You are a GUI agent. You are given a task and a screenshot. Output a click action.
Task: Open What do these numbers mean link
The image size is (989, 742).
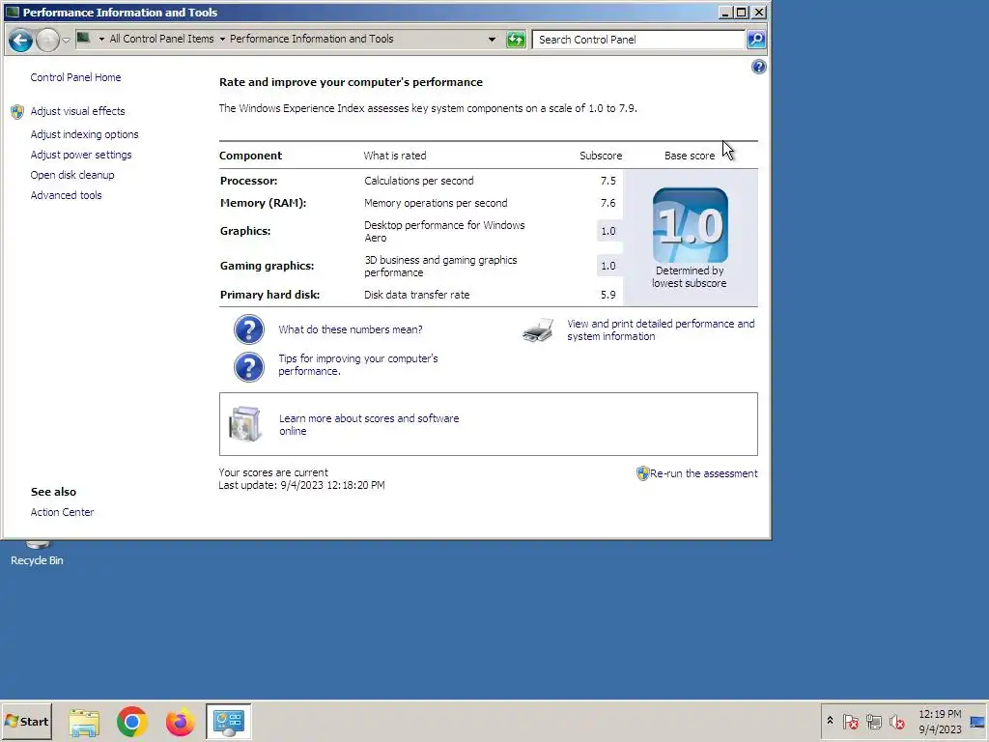(351, 329)
